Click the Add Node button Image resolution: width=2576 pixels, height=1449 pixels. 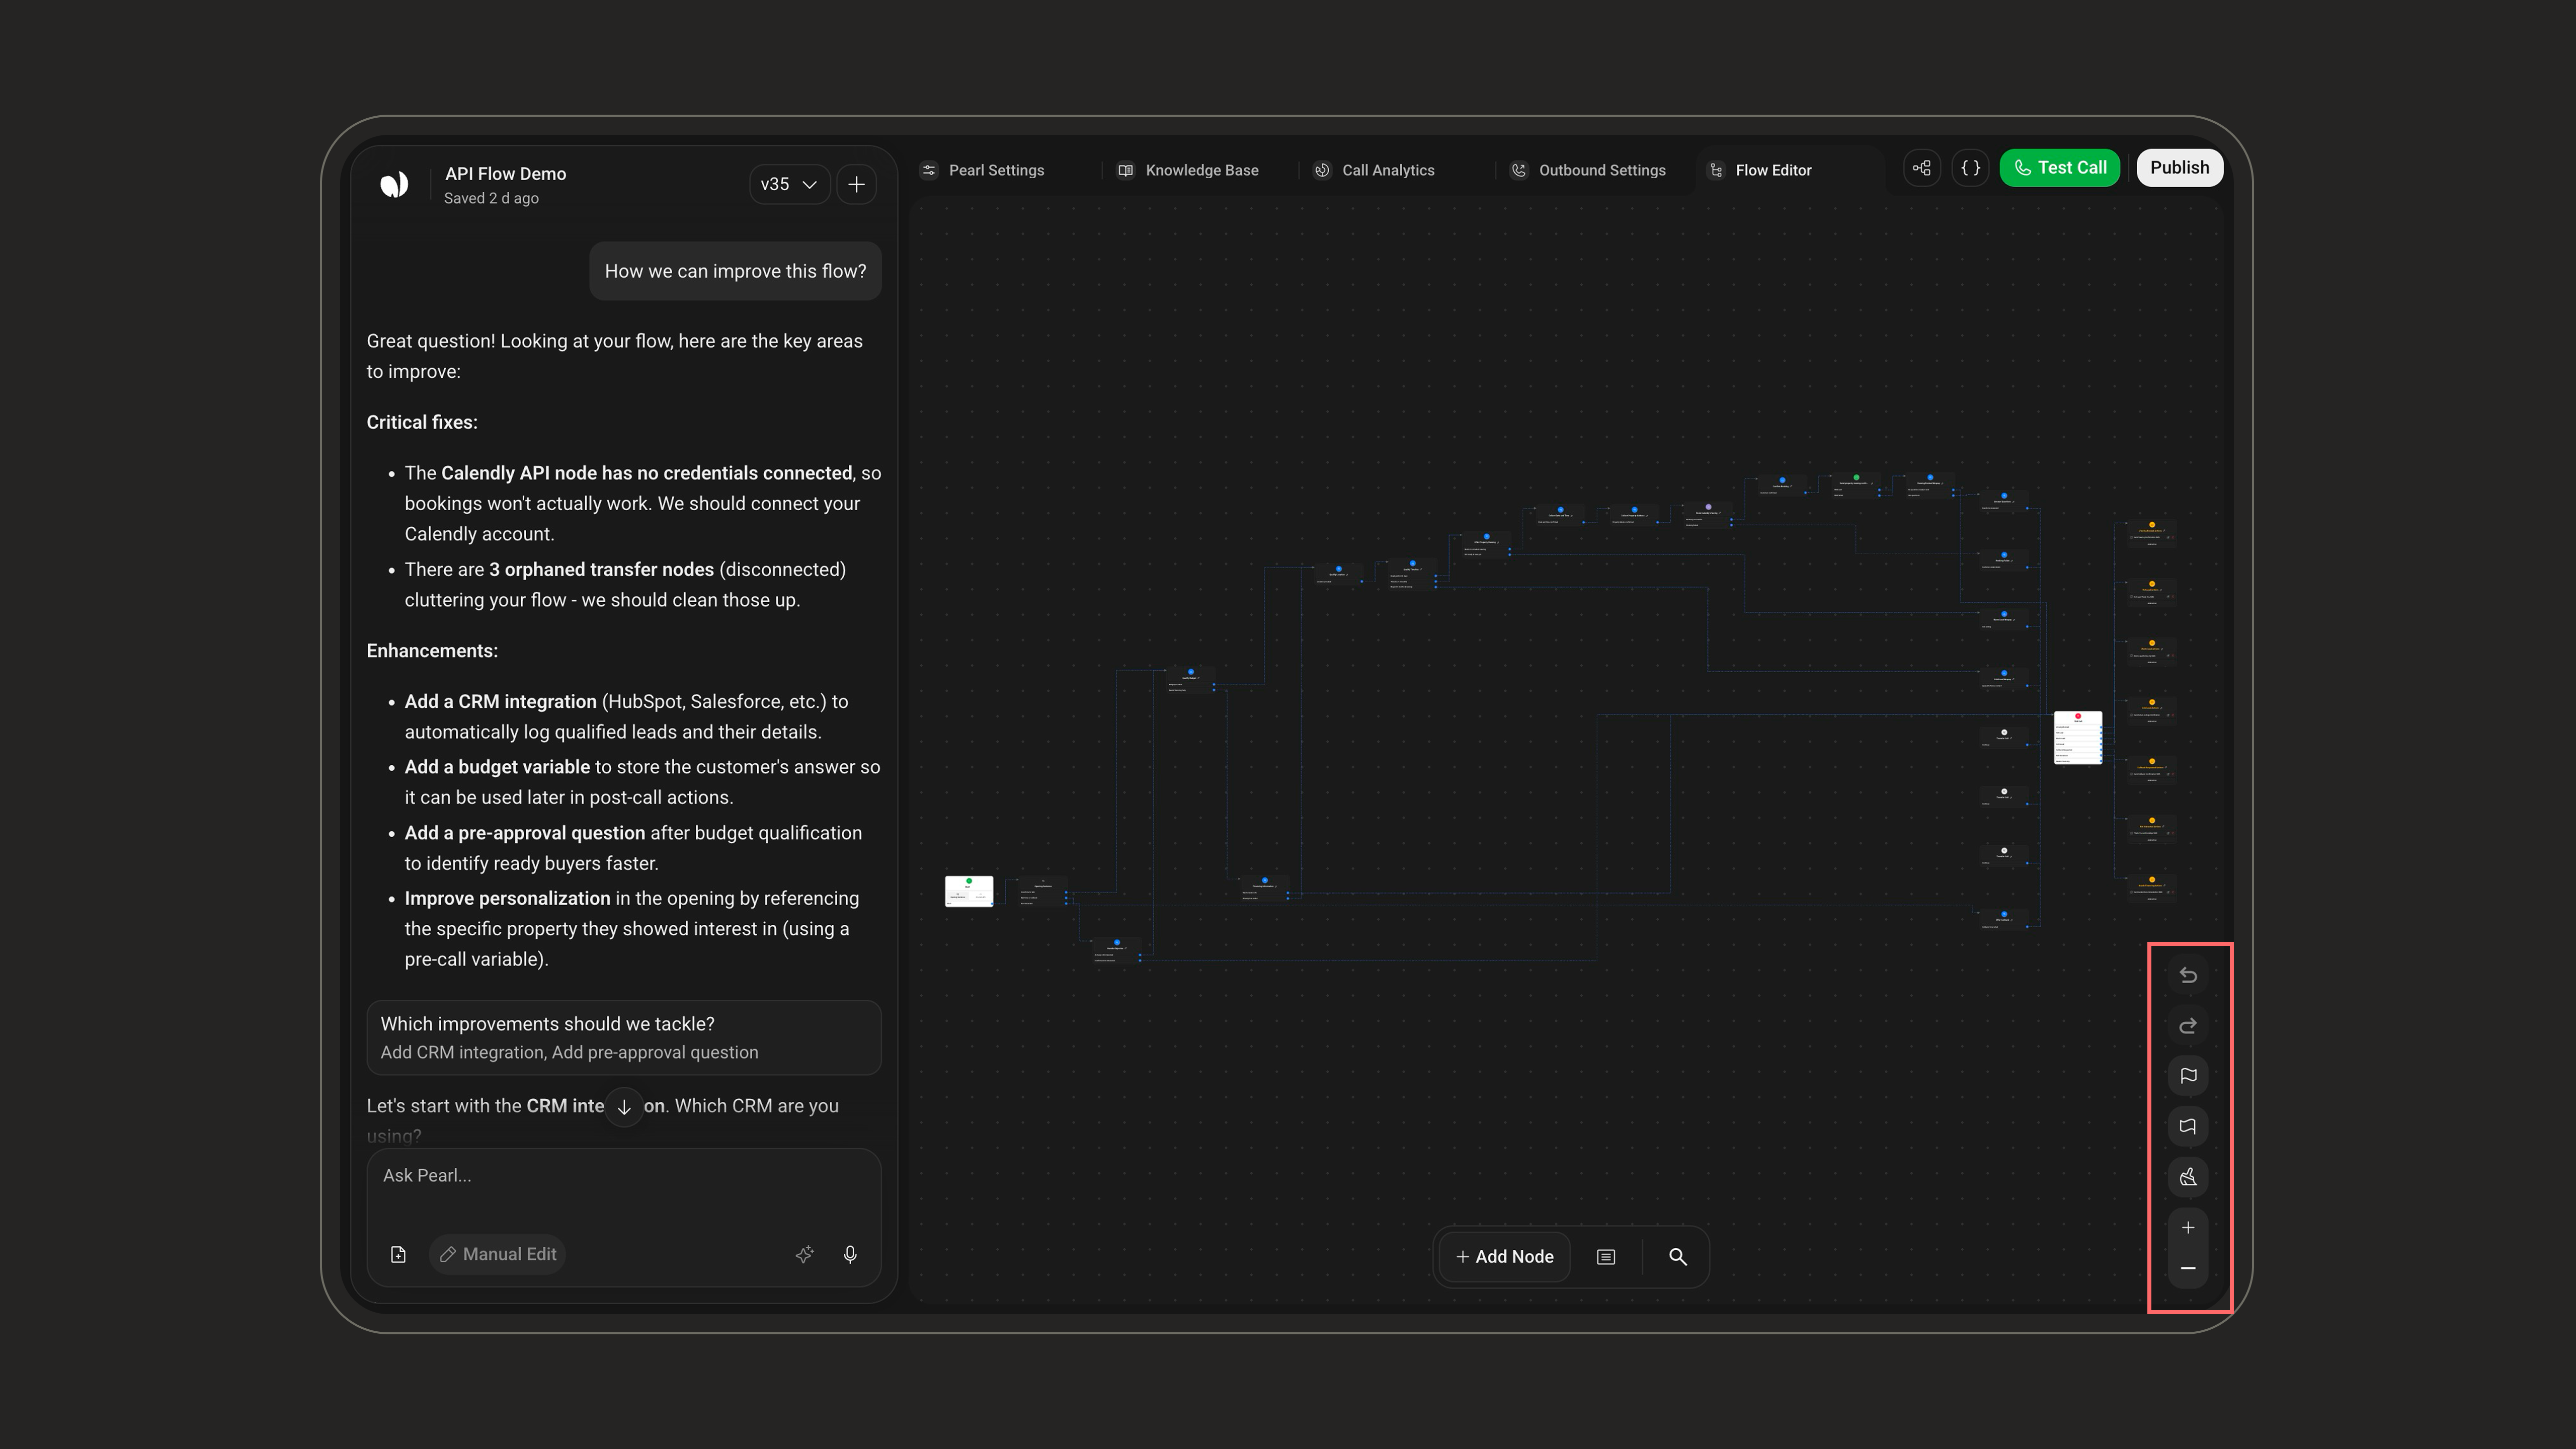(1504, 1257)
